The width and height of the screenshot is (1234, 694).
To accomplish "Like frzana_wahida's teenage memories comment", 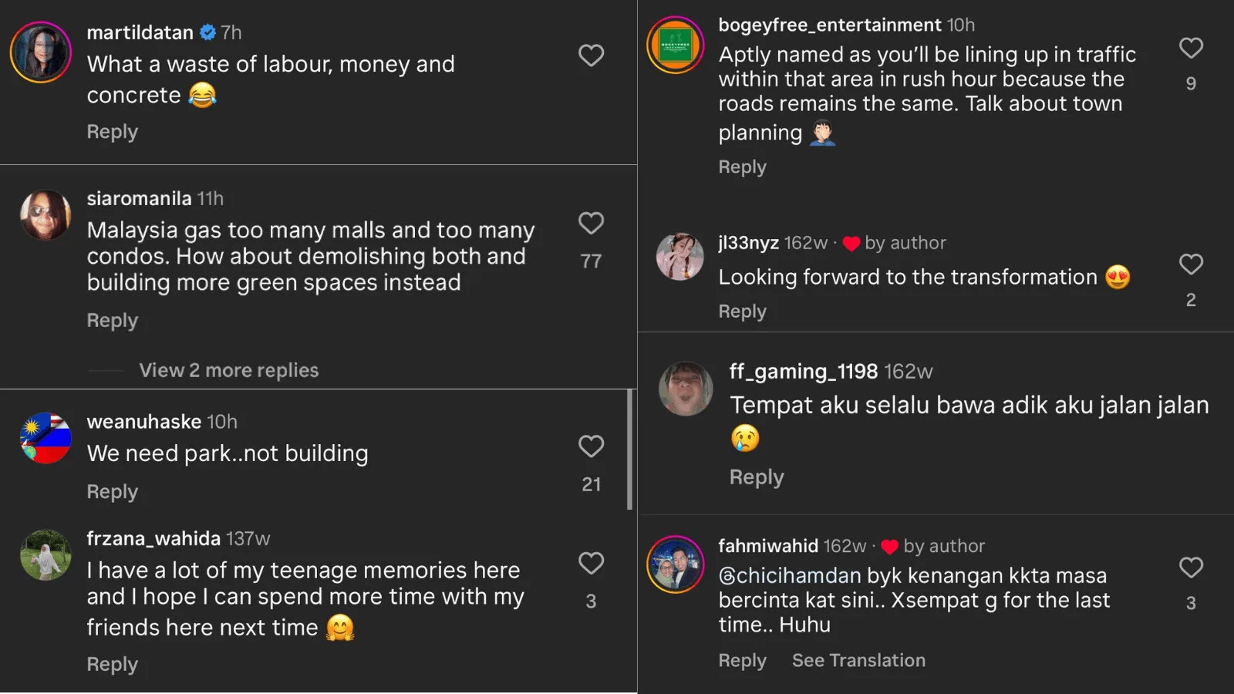I will point(591,564).
